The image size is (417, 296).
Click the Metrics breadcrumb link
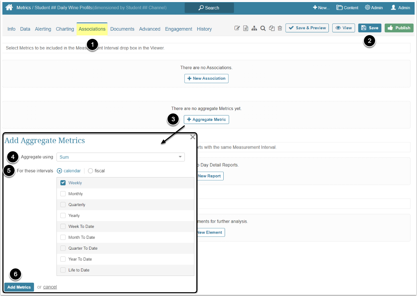pyautogui.click(x=23, y=7)
